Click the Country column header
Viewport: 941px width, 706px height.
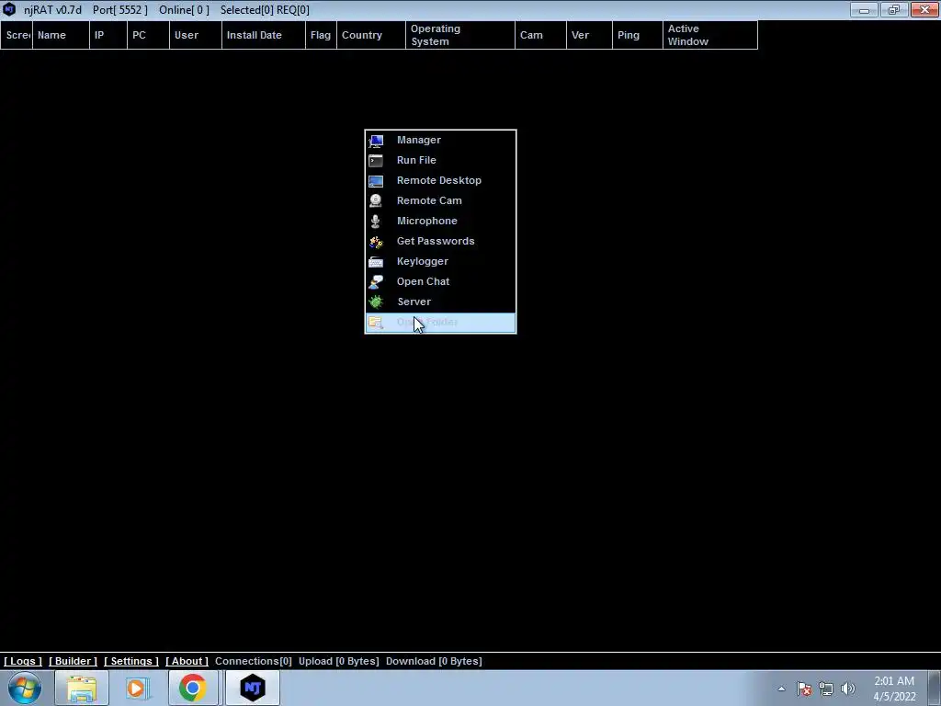(x=371, y=35)
